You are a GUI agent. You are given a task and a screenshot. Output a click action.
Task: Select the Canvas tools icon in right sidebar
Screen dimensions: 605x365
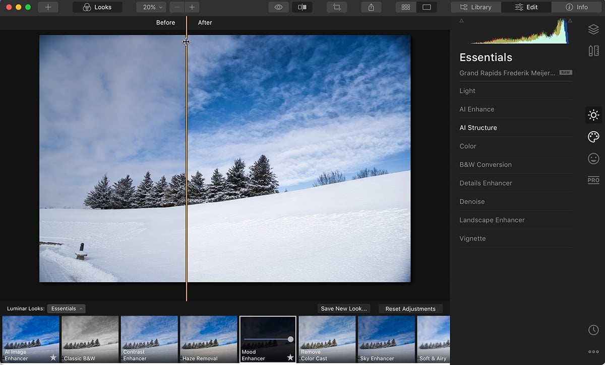click(593, 50)
